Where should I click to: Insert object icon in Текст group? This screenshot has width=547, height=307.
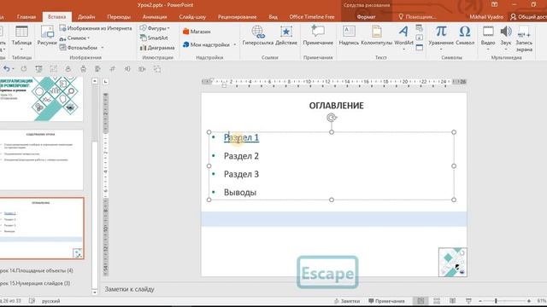pos(420,48)
